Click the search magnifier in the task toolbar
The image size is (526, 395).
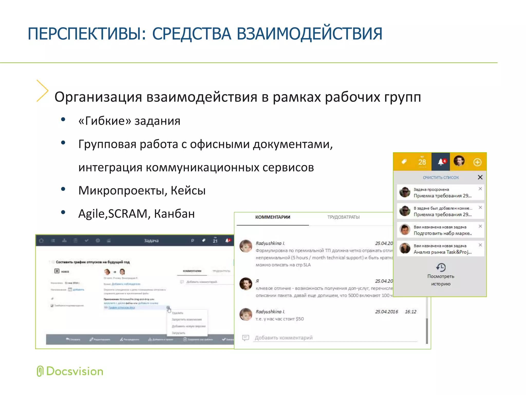point(192,241)
